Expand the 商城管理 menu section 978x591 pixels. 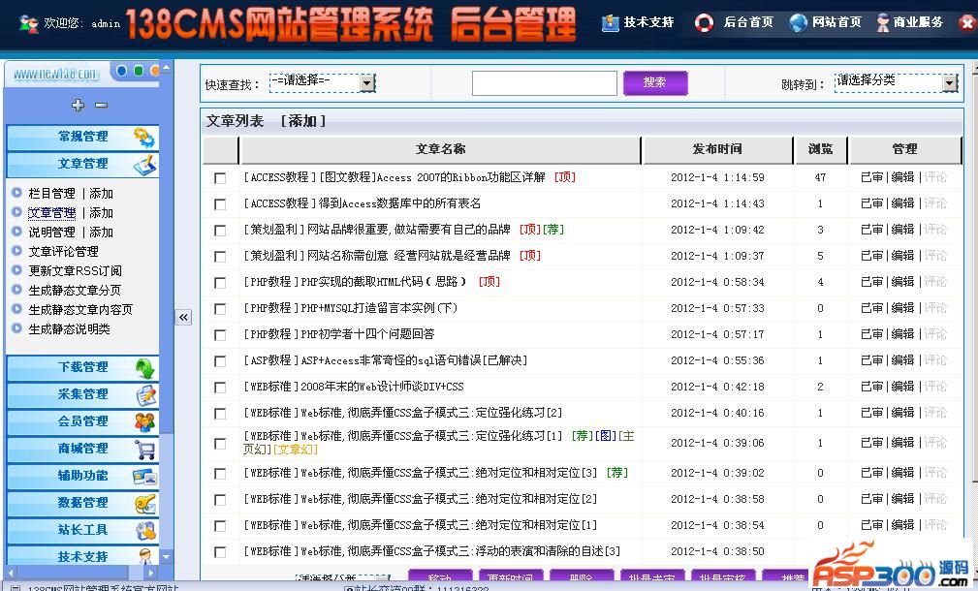click(x=83, y=450)
